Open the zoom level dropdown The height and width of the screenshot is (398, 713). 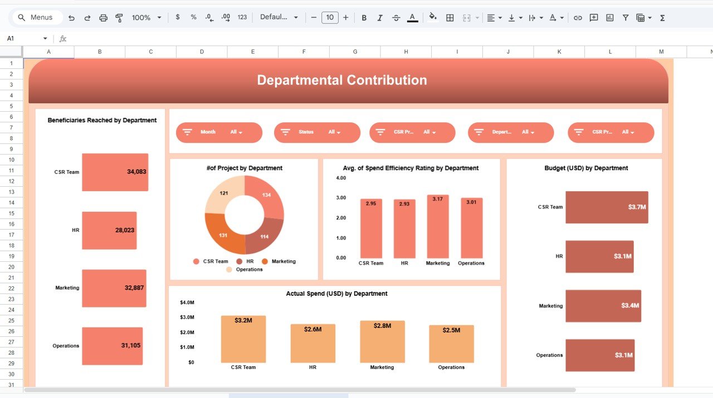pyautogui.click(x=146, y=18)
